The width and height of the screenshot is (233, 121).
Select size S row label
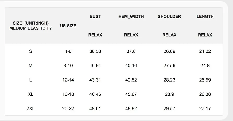31,51
